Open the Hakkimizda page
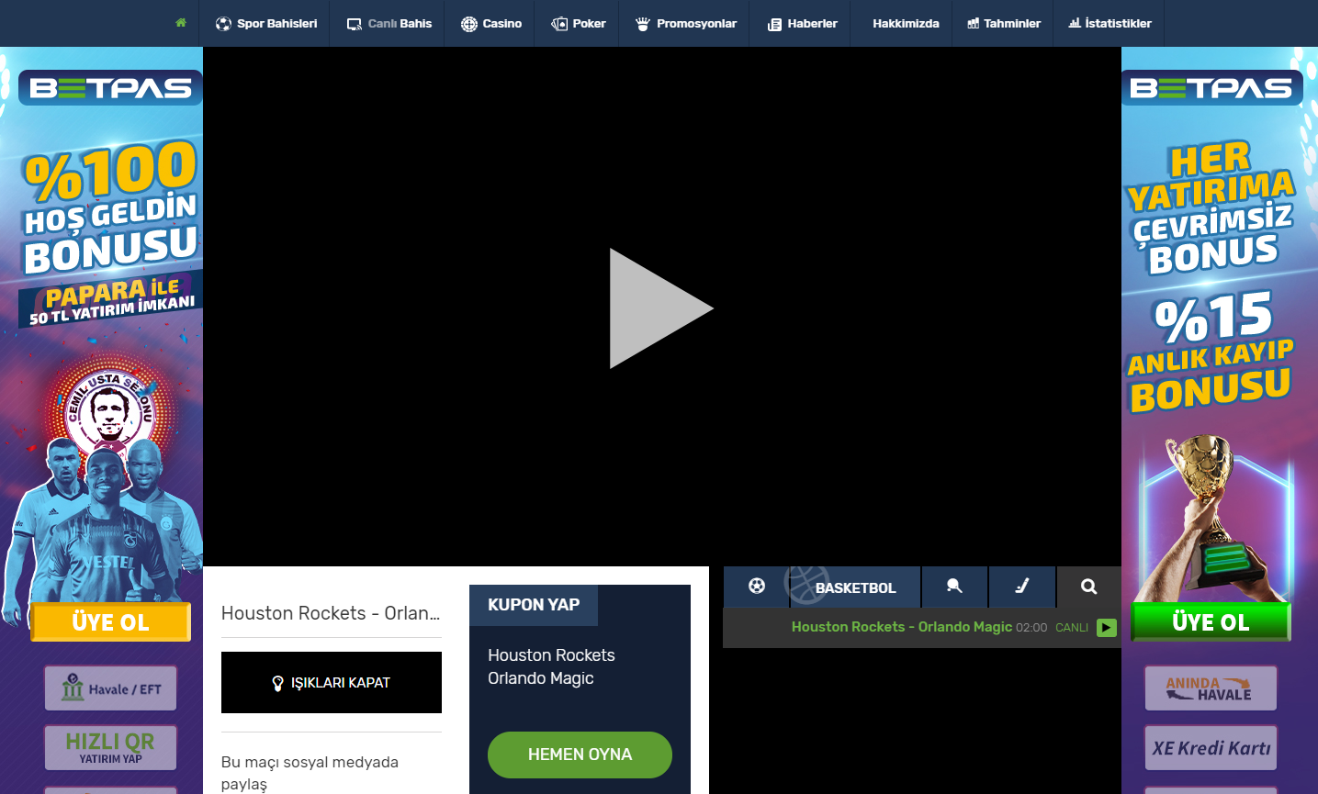This screenshot has height=794, width=1318. tap(906, 24)
